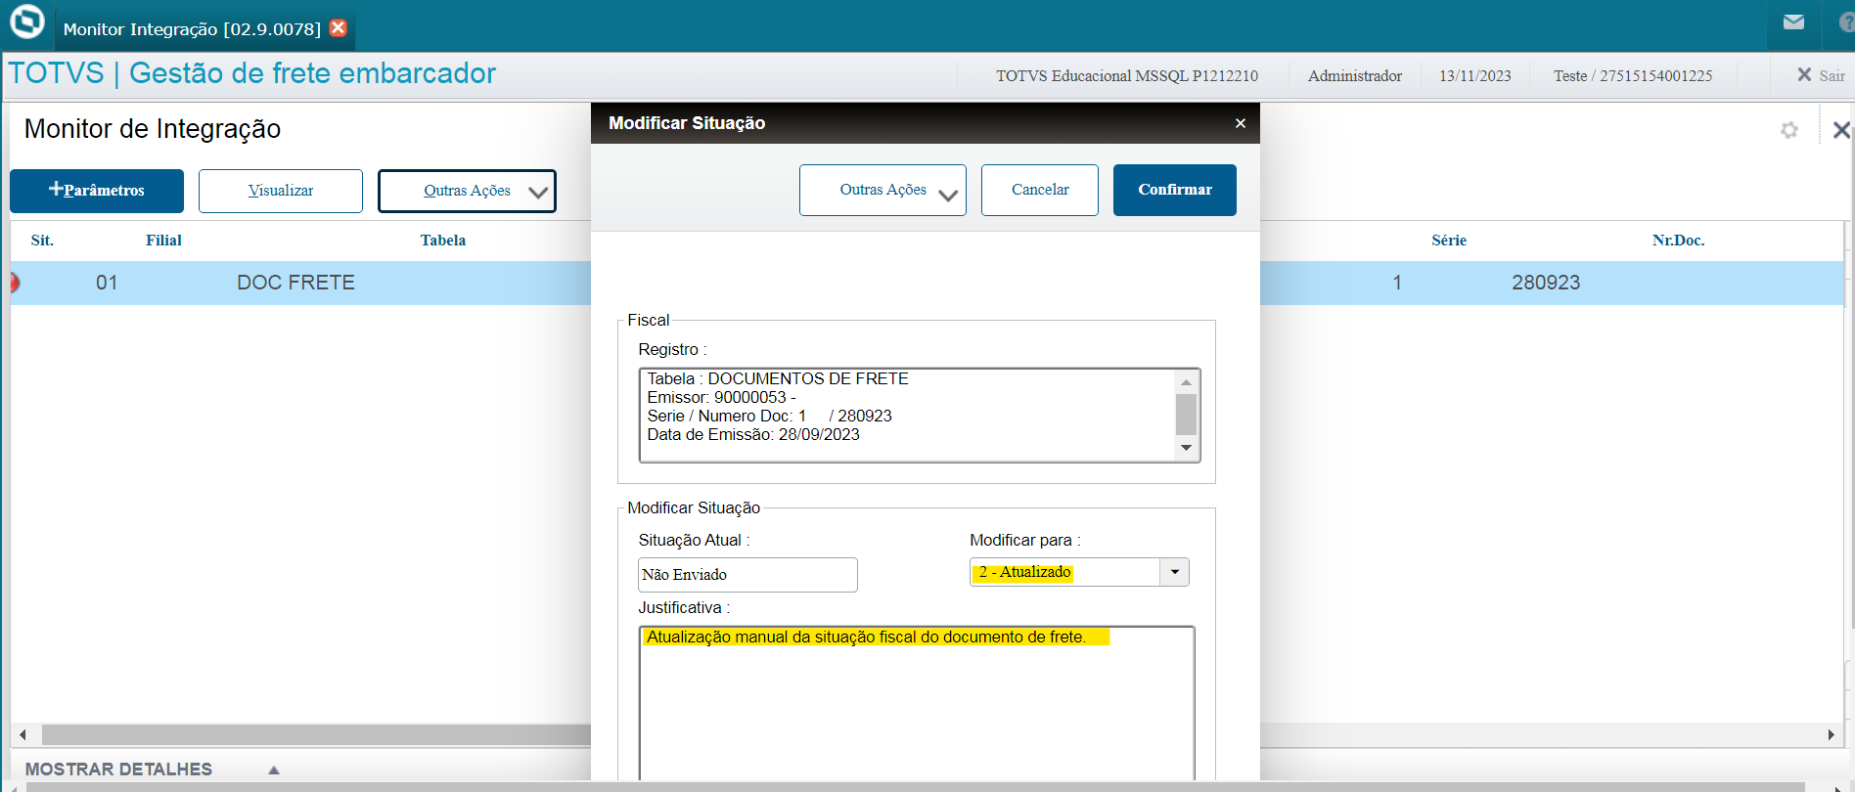Close the Monitor Integração tab with red X
The width and height of the screenshot is (1855, 792).
pos(339,27)
